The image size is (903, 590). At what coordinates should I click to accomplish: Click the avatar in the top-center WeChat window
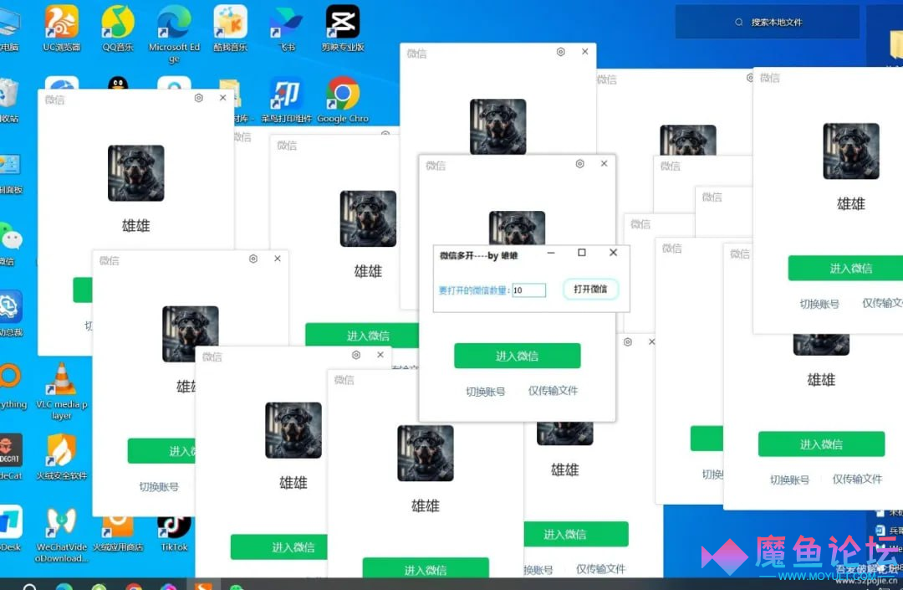tap(498, 126)
